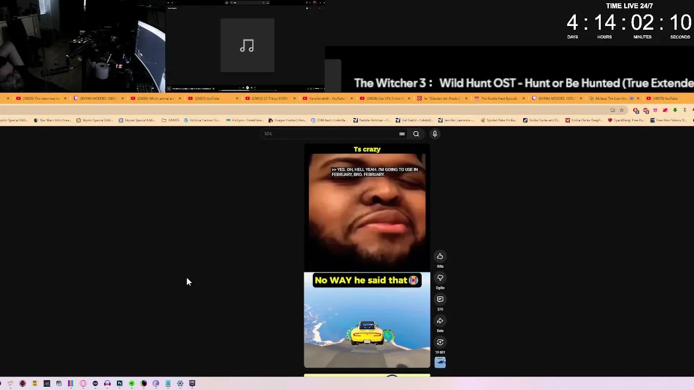The width and height of the screenshot is (694, 390).
Task: Open the headphones app in the taskbar
Action: 107,383
